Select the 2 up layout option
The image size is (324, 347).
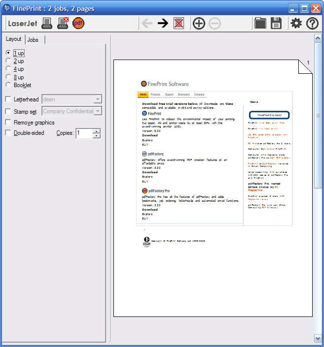tap(8, 61)
